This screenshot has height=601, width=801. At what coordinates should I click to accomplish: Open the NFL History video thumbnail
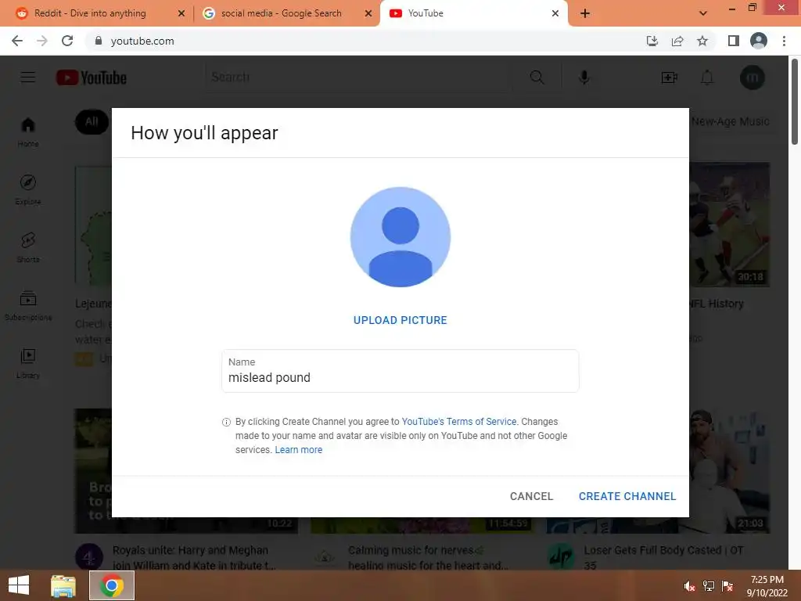click(729, 225)
